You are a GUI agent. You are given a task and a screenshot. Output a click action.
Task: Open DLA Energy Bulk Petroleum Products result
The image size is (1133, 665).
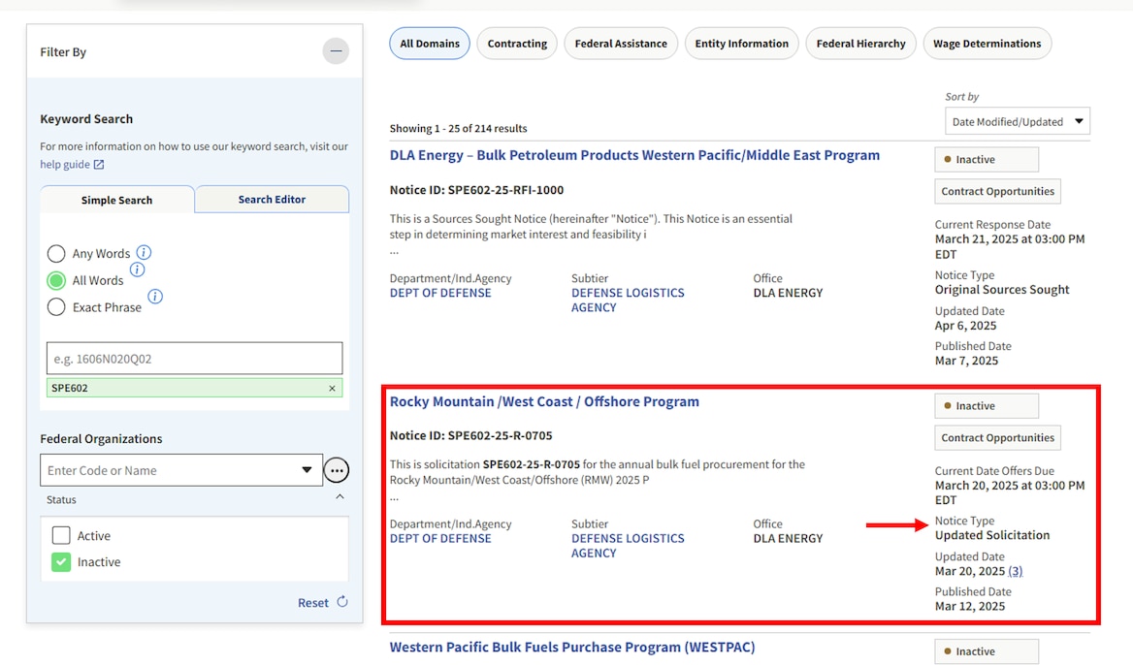[x=634, y=155]
